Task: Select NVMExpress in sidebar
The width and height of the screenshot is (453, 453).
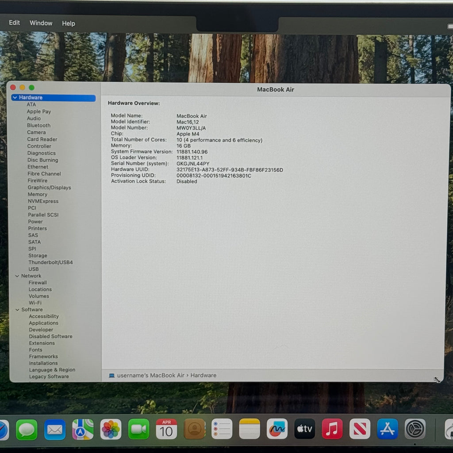Action: (x=43, y=201)
